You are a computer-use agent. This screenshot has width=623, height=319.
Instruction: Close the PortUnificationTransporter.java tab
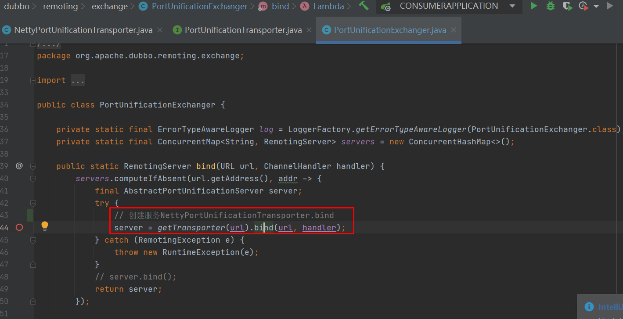309,30
